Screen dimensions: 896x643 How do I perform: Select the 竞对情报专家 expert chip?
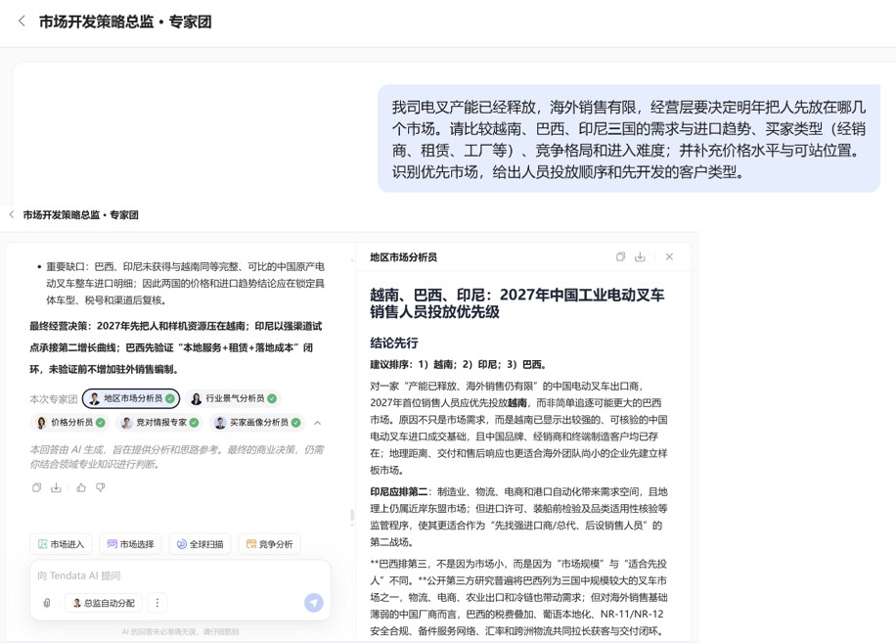(x=159, y=423)
